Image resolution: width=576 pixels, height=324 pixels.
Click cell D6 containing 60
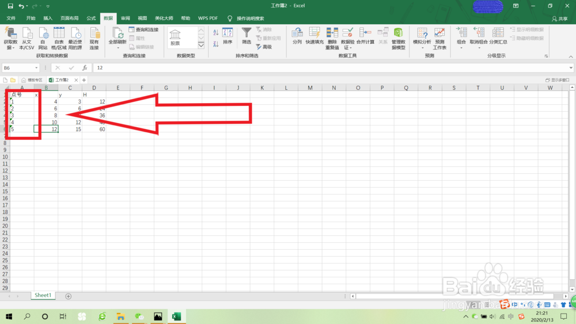(x=94, y=129)
